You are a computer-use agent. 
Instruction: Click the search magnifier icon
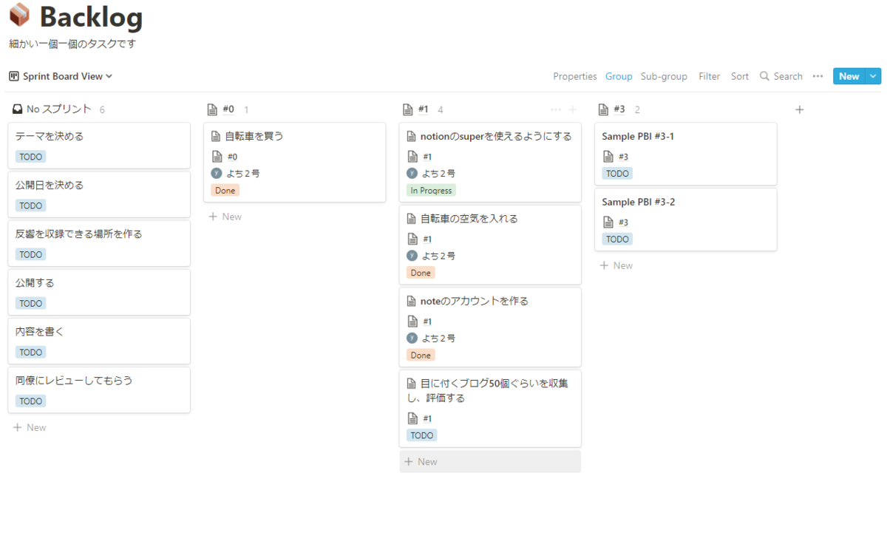point(764,76)
